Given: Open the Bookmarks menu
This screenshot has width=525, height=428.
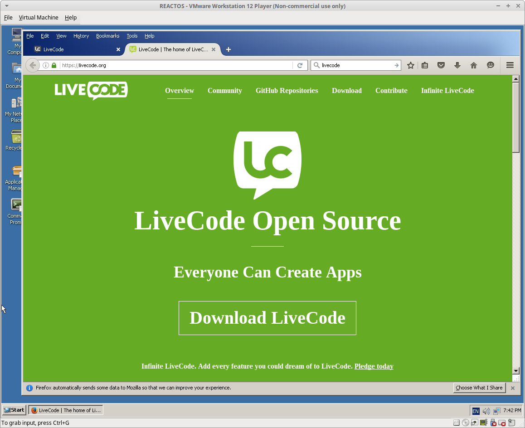Looking at the screenshot, I should click(107, 36).
